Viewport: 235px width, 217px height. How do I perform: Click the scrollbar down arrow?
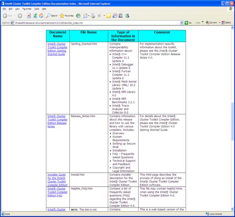click(232, 209)
